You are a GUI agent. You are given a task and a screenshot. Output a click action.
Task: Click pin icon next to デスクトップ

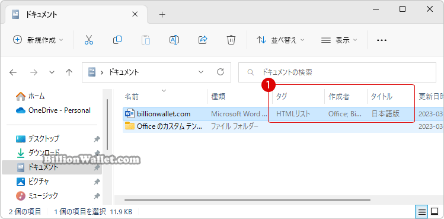(x=97, y=139)
